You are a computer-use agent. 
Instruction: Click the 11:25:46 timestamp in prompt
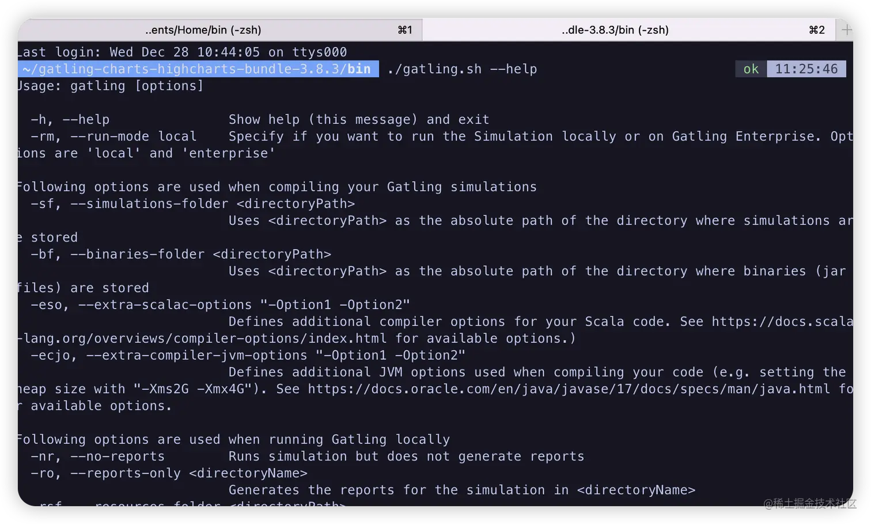(x=806, y=69)
